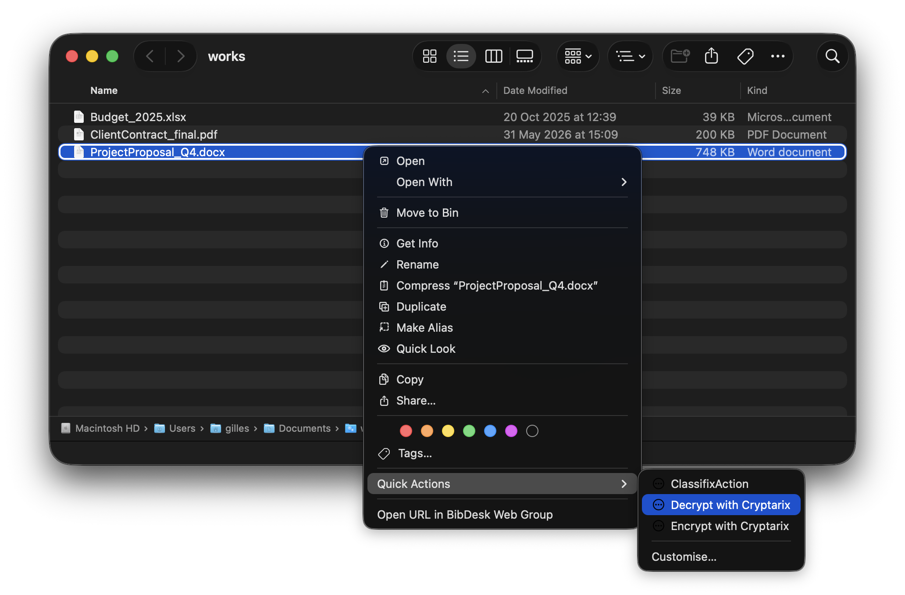Click Macintosh HD in path bar
905x595 pixels.
click(101, 428)
